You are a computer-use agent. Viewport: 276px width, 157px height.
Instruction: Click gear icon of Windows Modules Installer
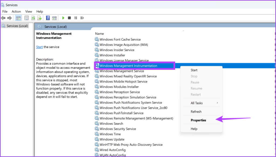tap(97, 86)
